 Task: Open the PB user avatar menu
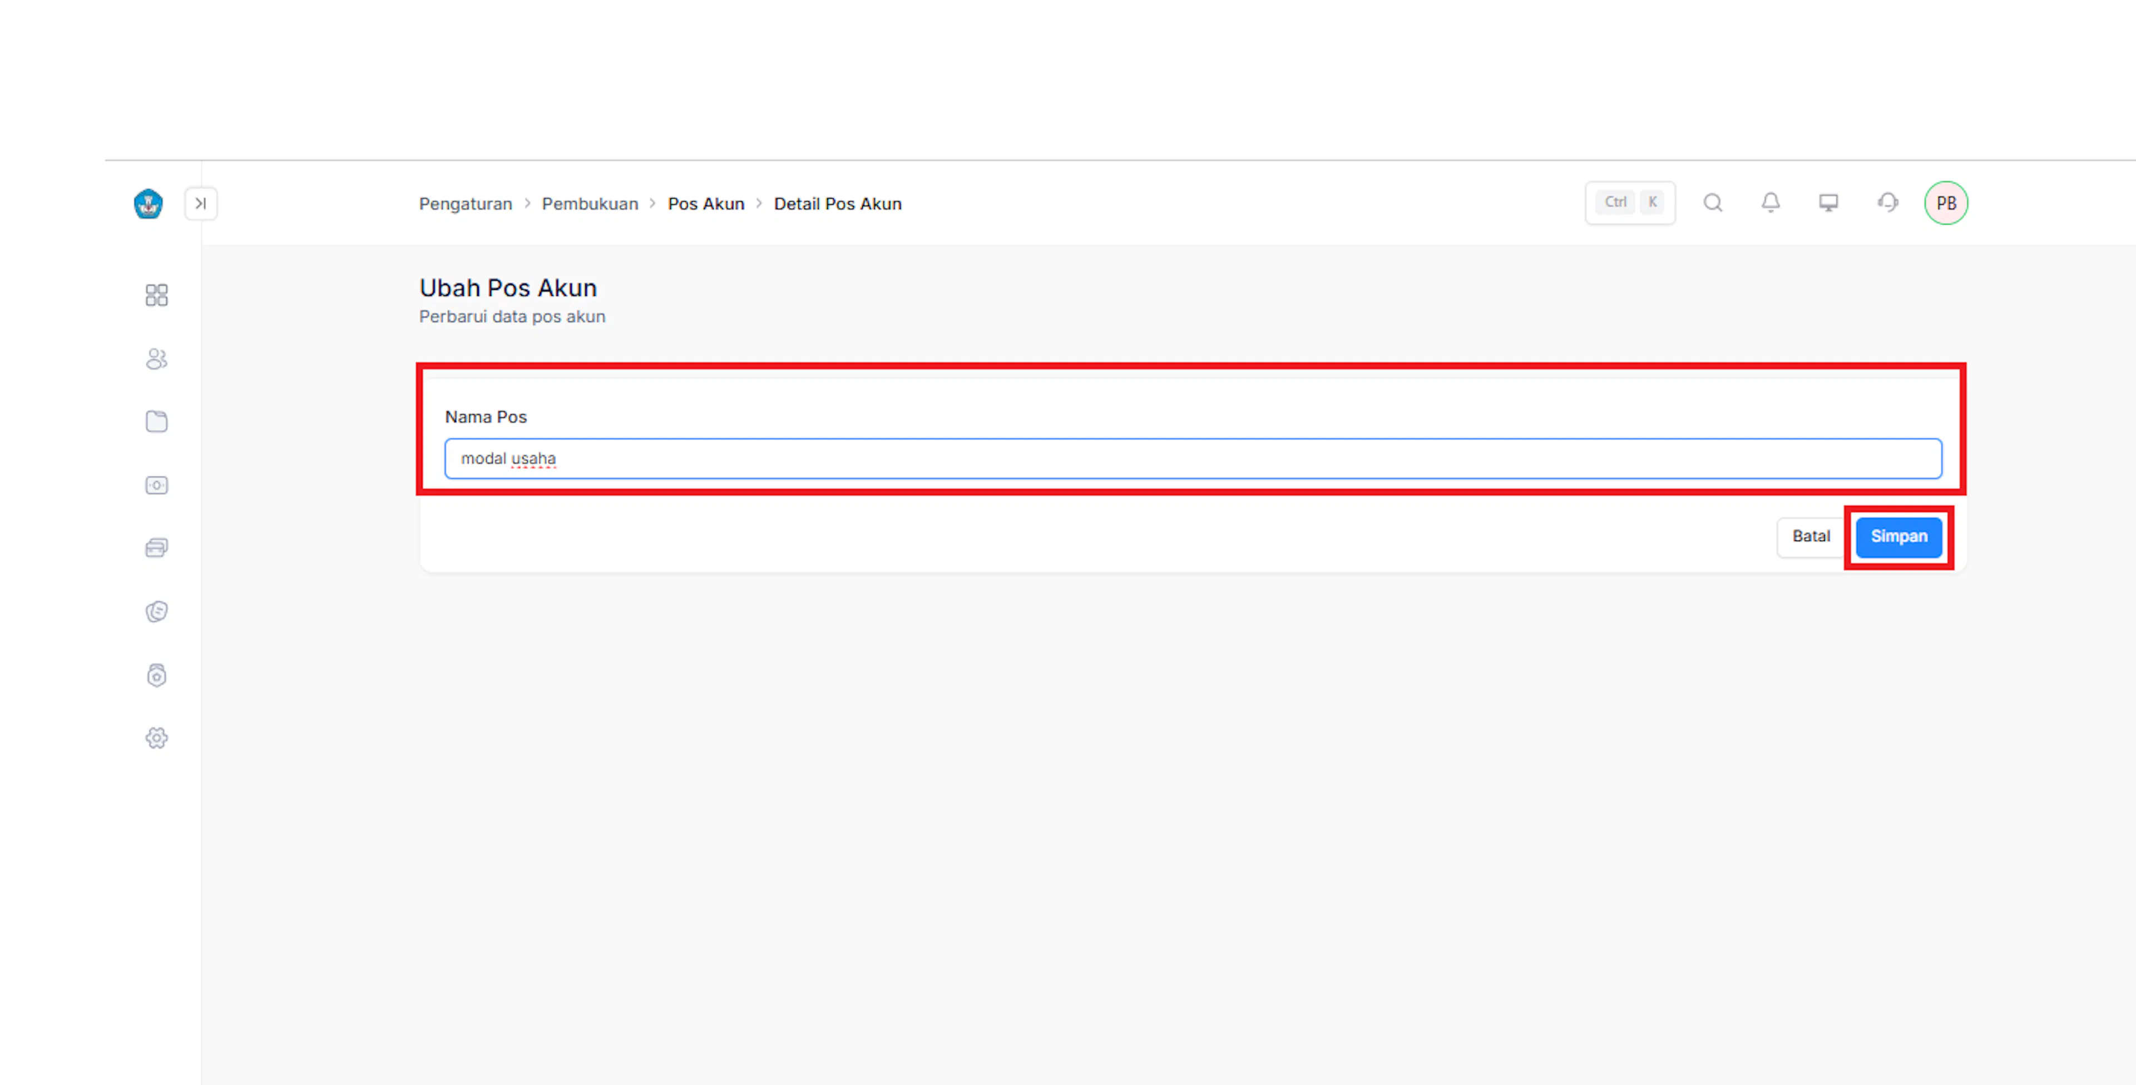pyautogui.click(x=1945, y=203)
